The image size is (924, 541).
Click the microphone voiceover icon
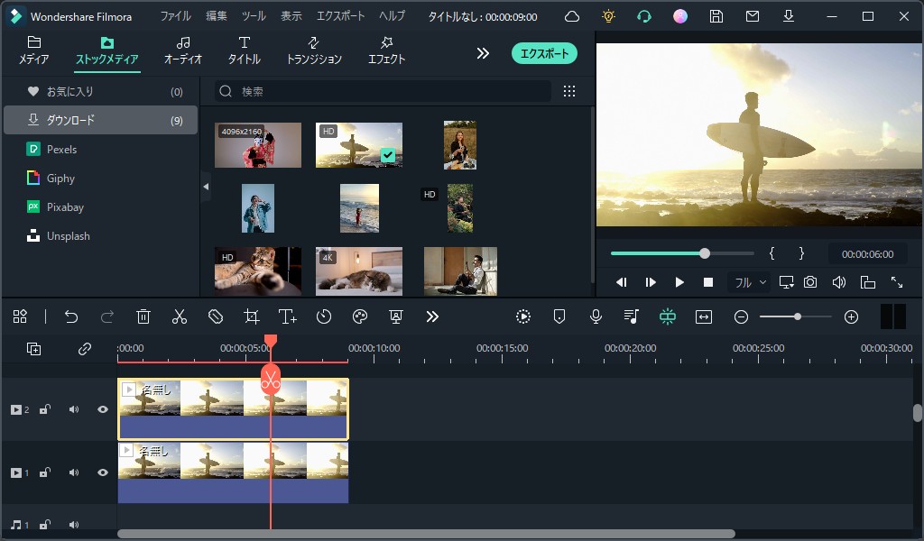pyautogui.click(x=596, y=316)
